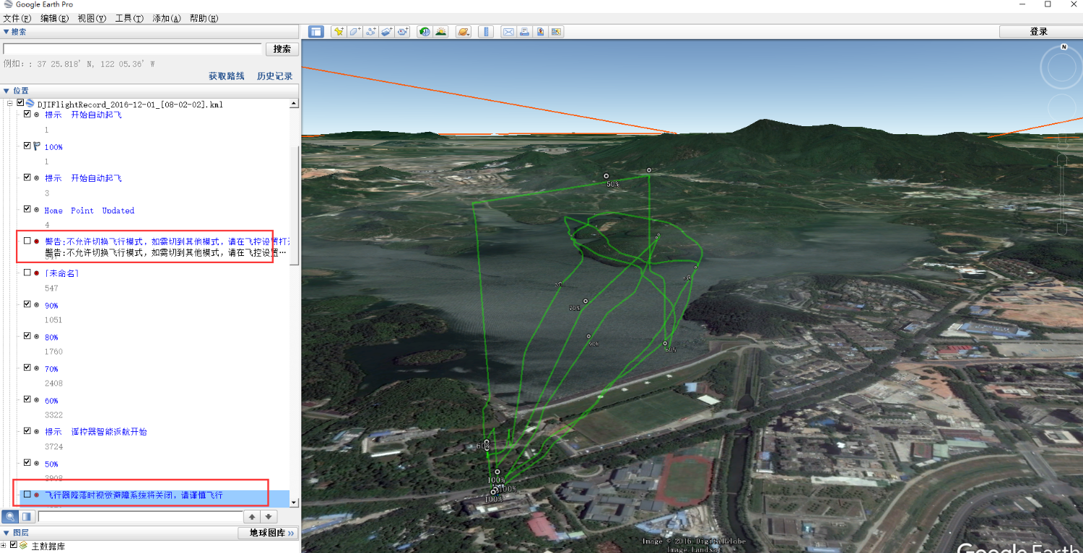View in Google Maps toolbar icon
The image size is (1083, 553).
pos(556,32)
